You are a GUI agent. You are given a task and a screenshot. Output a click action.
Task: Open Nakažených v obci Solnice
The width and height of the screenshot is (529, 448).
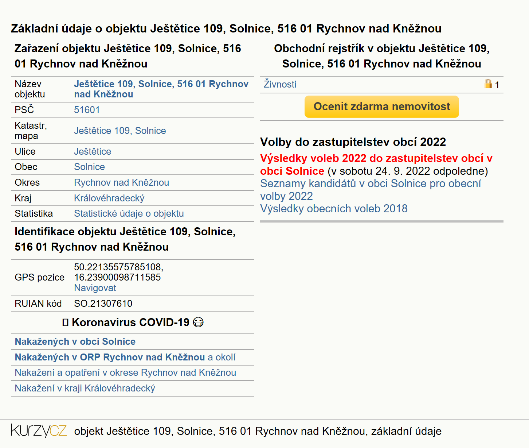75,341
